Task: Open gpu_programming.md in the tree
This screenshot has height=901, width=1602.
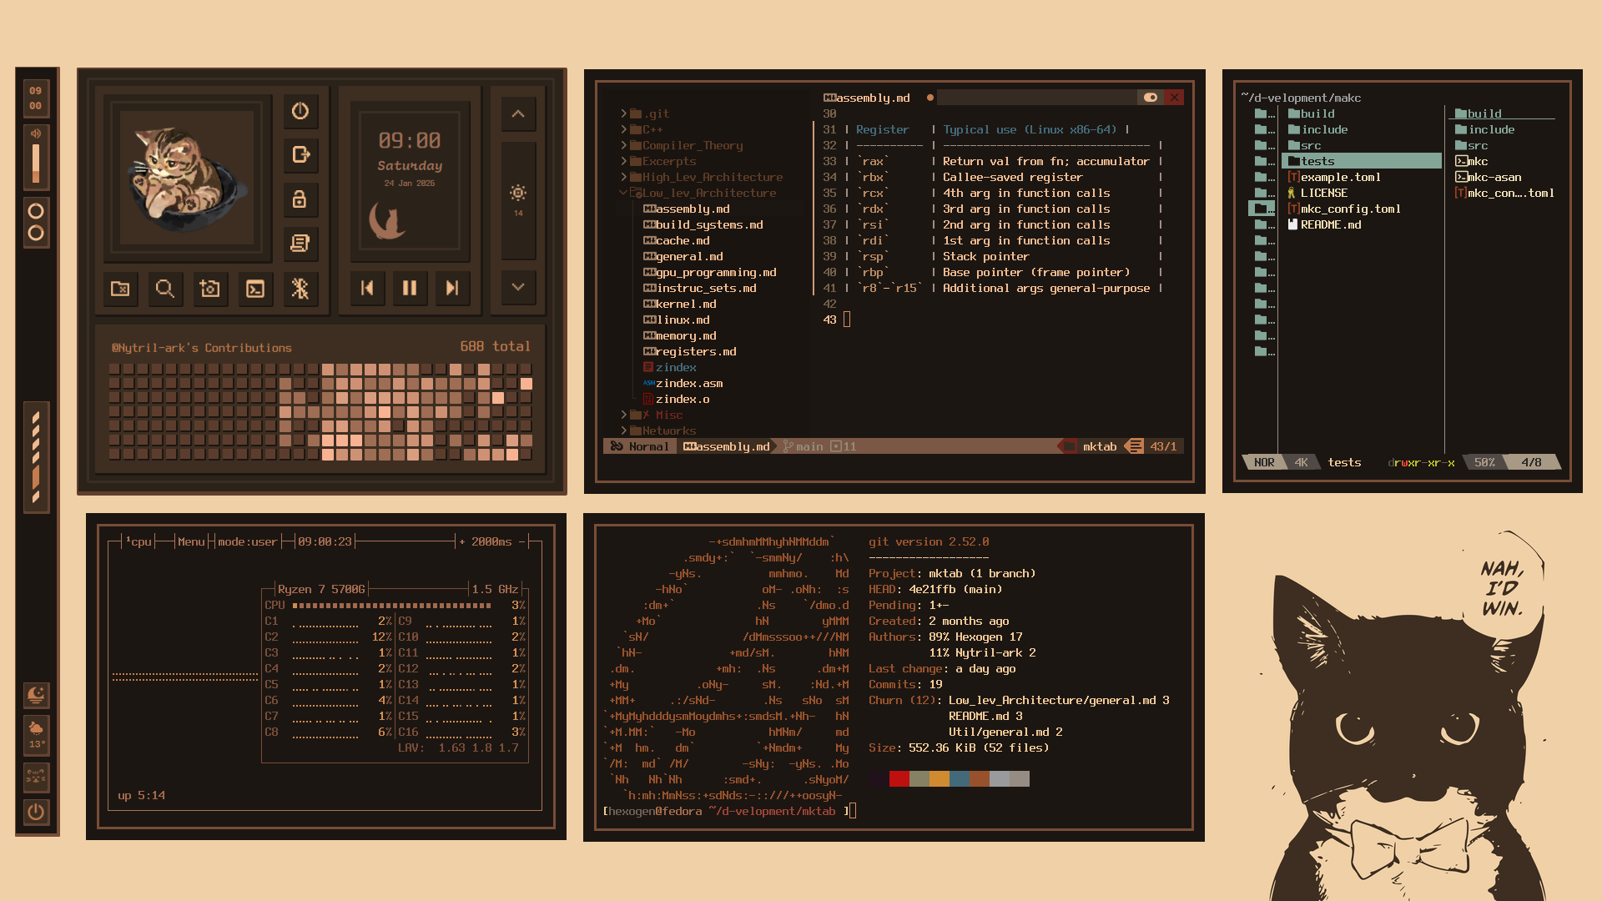Action: pos(710,272)
